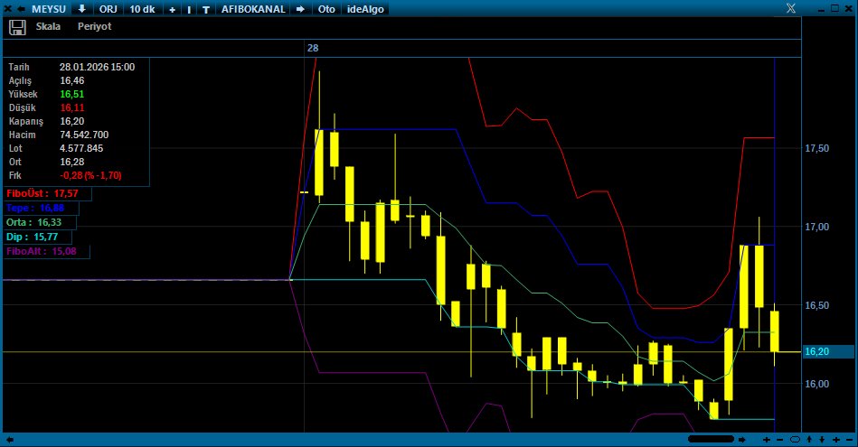This screenshot has width=858, height=447.
Task: Click the right arrow beside the bottom scrollbar
Action: 742,440
